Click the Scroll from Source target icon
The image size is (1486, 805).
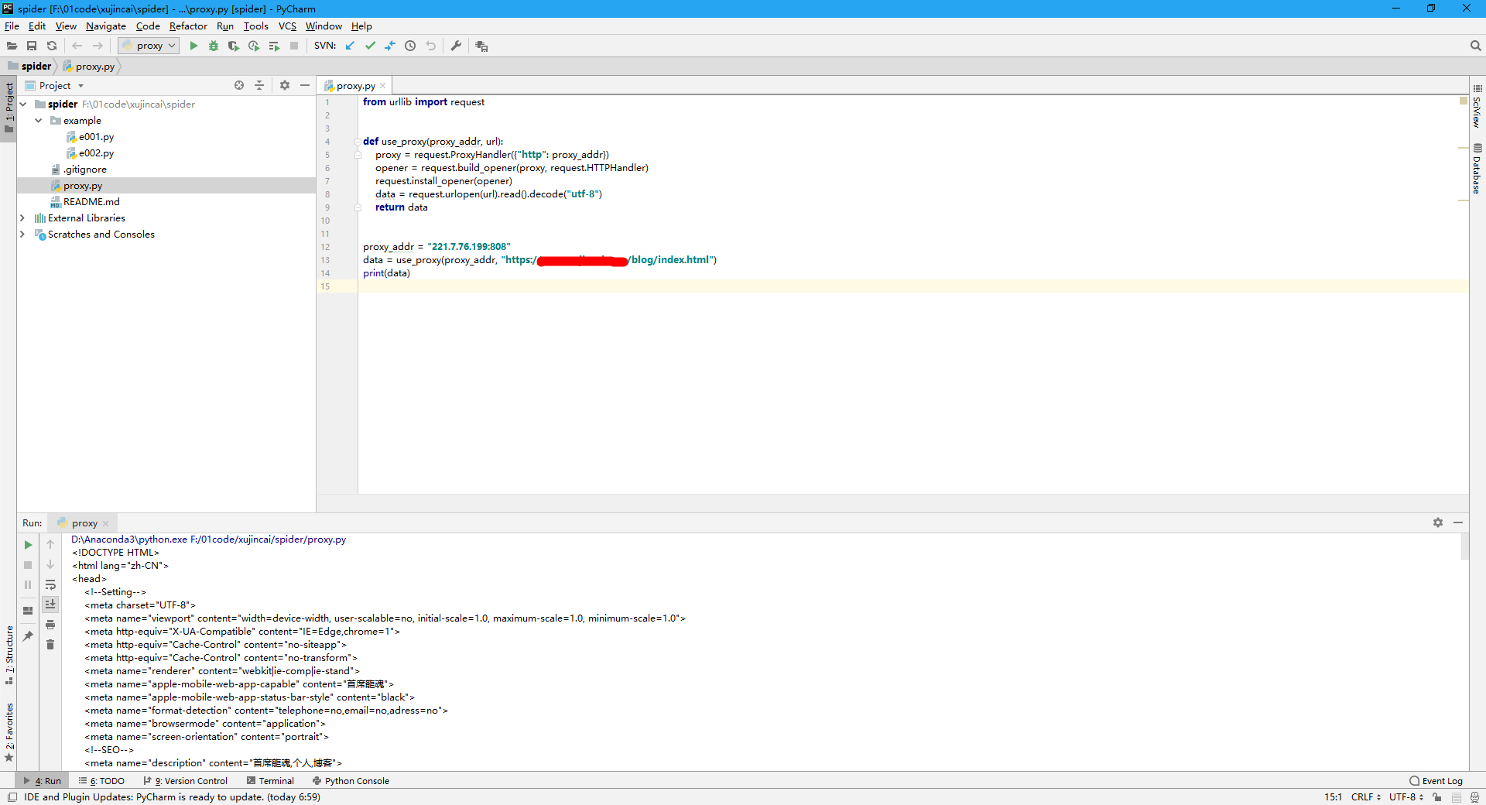239,85
